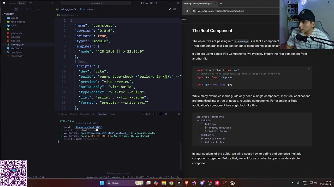This screenshot has width=334, height=187.
Task: Click the Debug code lens above scripts
Action: click(81, 62)
